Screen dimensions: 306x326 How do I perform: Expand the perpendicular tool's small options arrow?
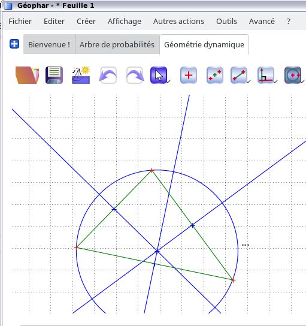click(x=275, y=81)
